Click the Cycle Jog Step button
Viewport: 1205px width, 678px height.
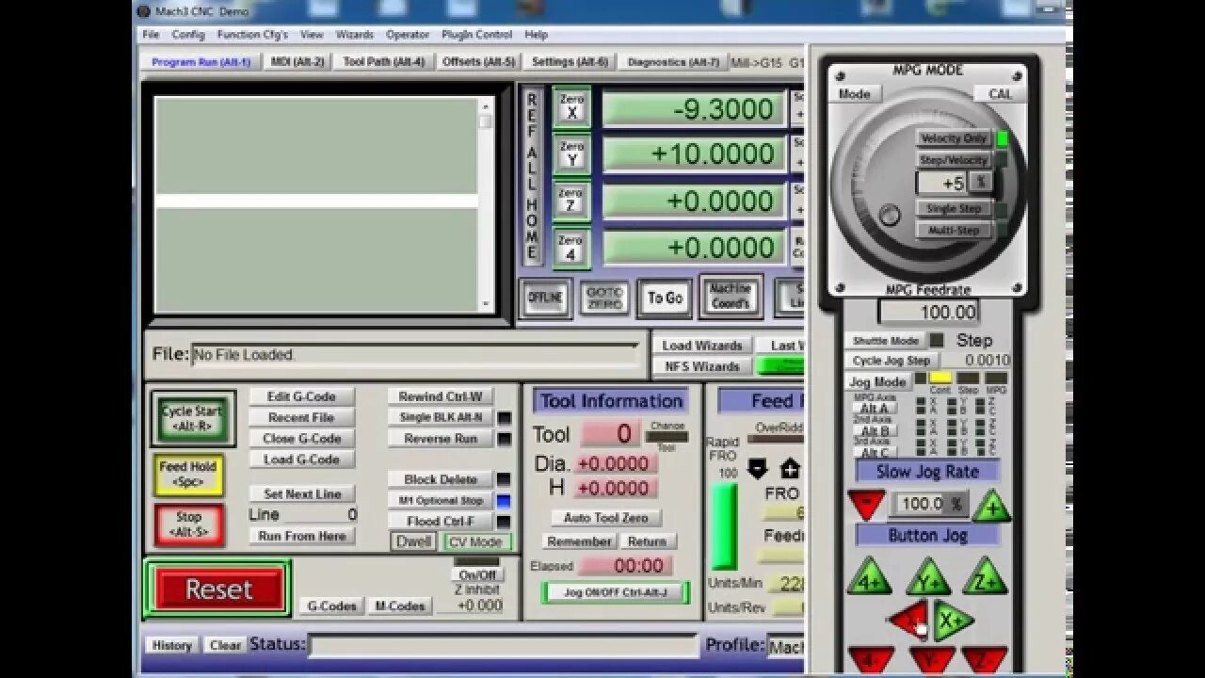click(x=892, y=361)
